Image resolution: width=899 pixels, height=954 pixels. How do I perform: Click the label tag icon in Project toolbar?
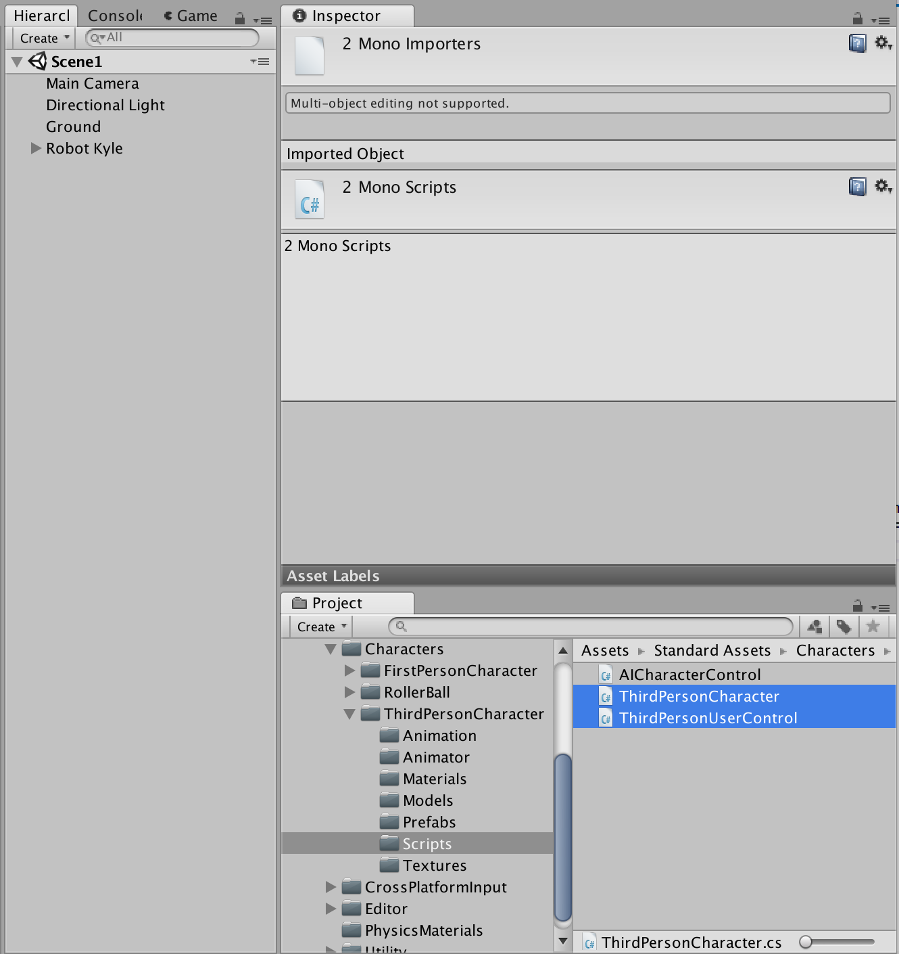coord(844,627)
